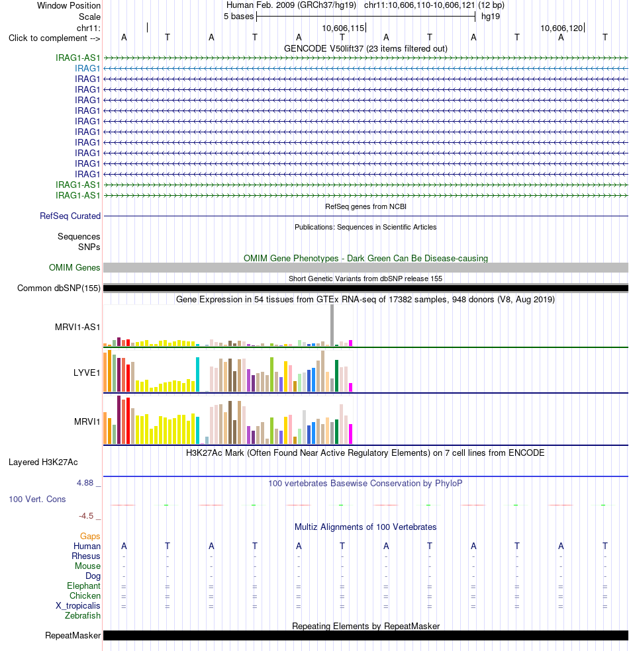Click the Elephant alignment row label
The width and height of the screenshot is (629, 651).
click(83, 586)
